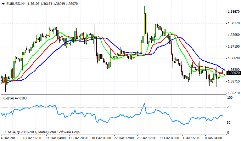The image size is (241, 141).
Task: Click the 22 Dec 22:00 time label
Action: [x=124, y=138]
